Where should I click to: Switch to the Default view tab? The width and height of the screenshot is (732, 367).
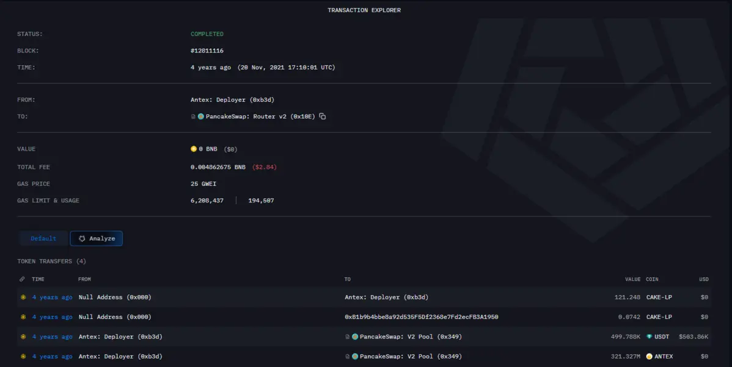point(43,238)
